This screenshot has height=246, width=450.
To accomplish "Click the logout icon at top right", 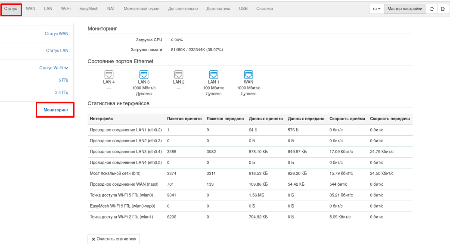I will coord(443,9).
